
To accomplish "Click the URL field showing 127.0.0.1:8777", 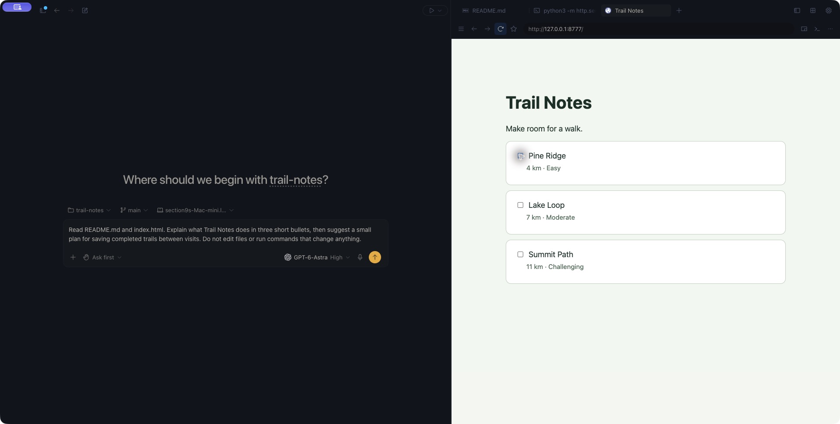I will click(x=658, y=29).
